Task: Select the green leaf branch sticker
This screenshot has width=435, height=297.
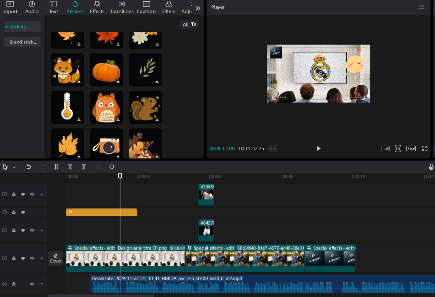Action: pyautogui.click(x=145, y=70)
